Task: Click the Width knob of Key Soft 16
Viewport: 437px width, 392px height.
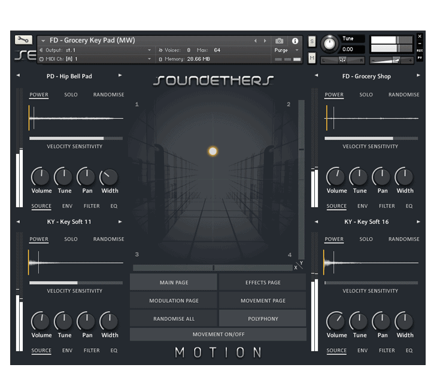Action: pyautogui.click(x=405, y=321)
